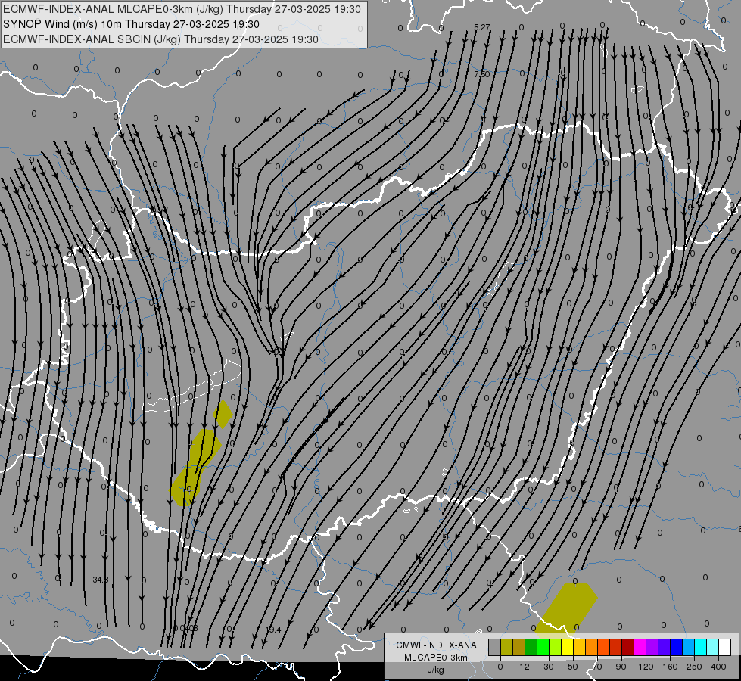Pick the purple swatch right of 120
This screenshot has height=681, width=741.
652,648
